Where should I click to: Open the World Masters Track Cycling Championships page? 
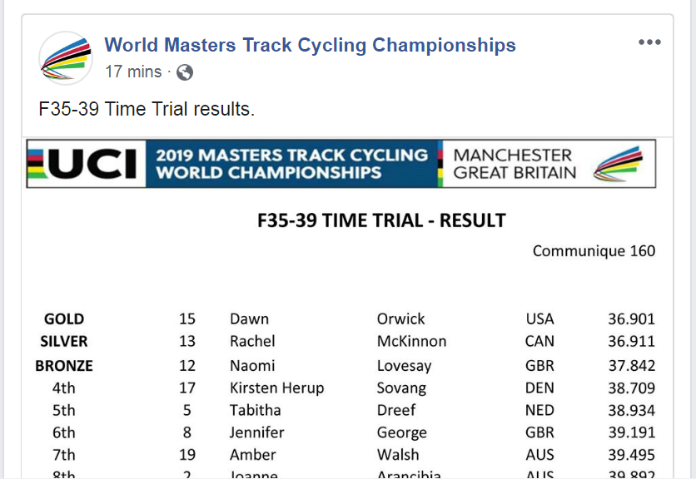[x=310, y=45]
